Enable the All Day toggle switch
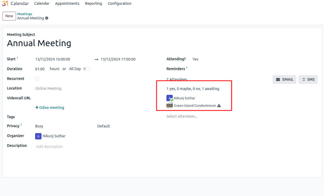Viewport: 324px width, 196px height. [x=86, y=69]
